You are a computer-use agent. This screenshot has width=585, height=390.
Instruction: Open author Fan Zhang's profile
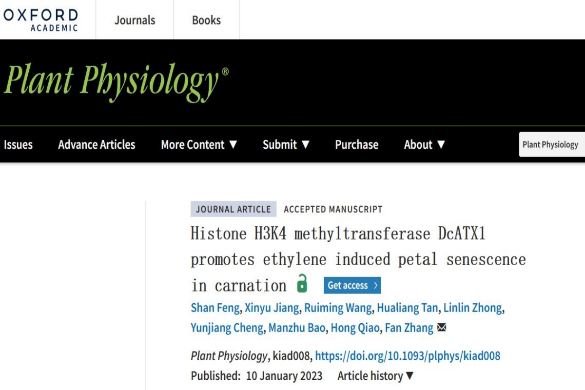[409, 328]
